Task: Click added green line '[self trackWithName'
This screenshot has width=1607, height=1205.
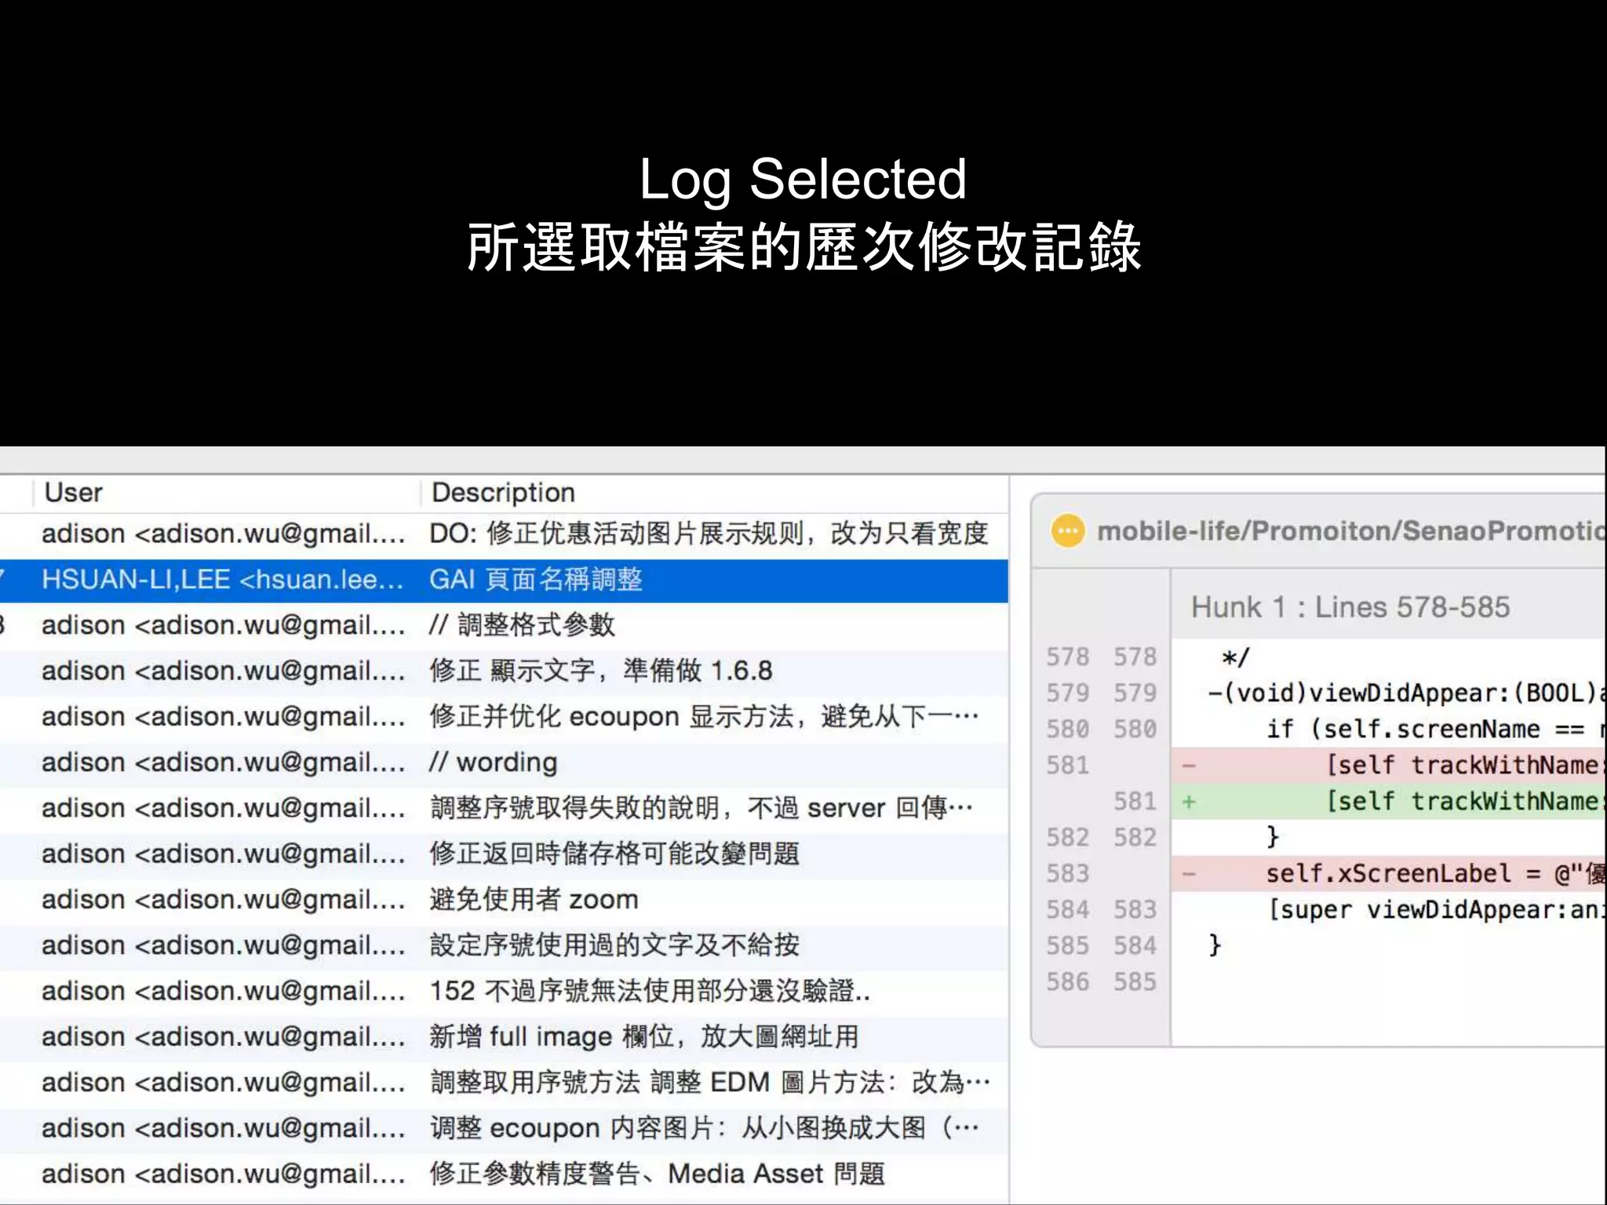Action: [1389, 801]
